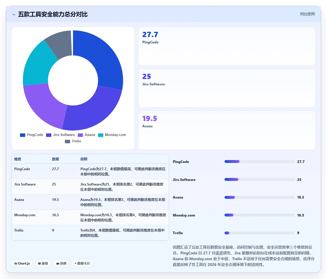
Task: Toggle Monday.com legend swatch
Action: (x=101, y=135)
